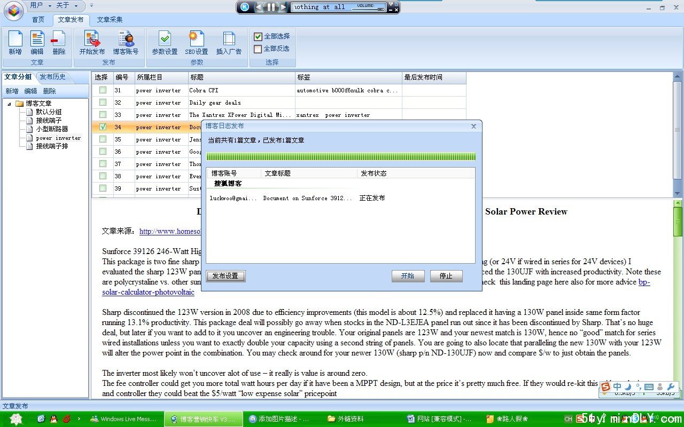Close the 博客日志发布 dialog with its X
Viewport: 684px width, 427px height.
pyautogui.click(x=473, y=126)
